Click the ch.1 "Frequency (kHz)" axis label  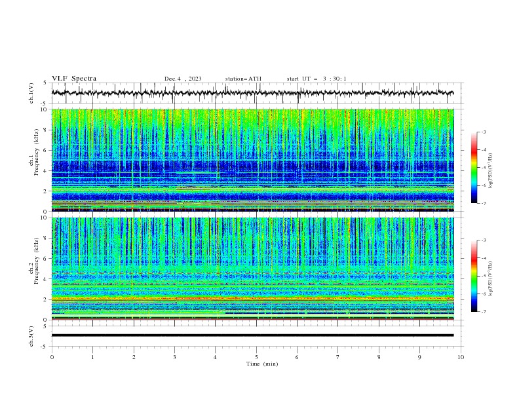(37, 152)
